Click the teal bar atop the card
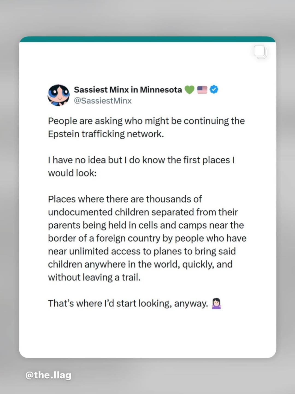Screen dimensions: 295x394 [147, 39]
